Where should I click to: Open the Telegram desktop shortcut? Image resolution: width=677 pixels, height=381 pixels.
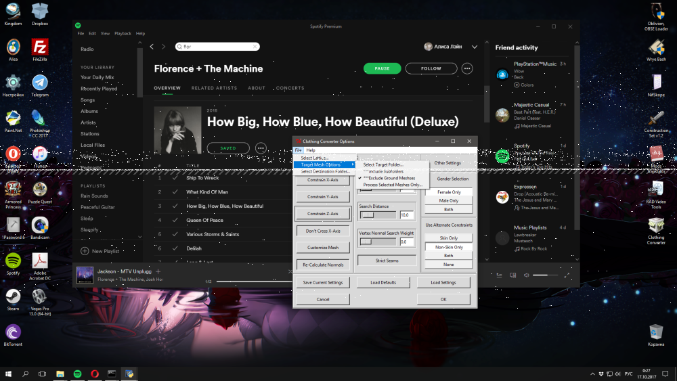40,85
